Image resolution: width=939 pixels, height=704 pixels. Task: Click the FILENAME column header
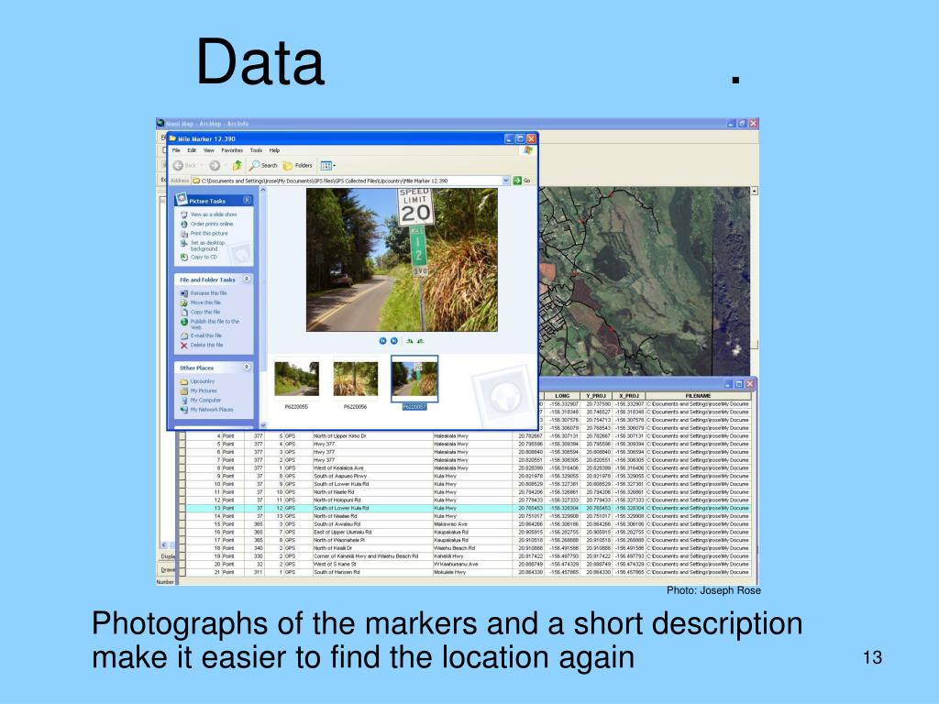pyautogui.click(x=698, y=396)
